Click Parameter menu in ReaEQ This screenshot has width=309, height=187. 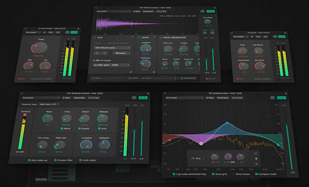pos(223,98)
